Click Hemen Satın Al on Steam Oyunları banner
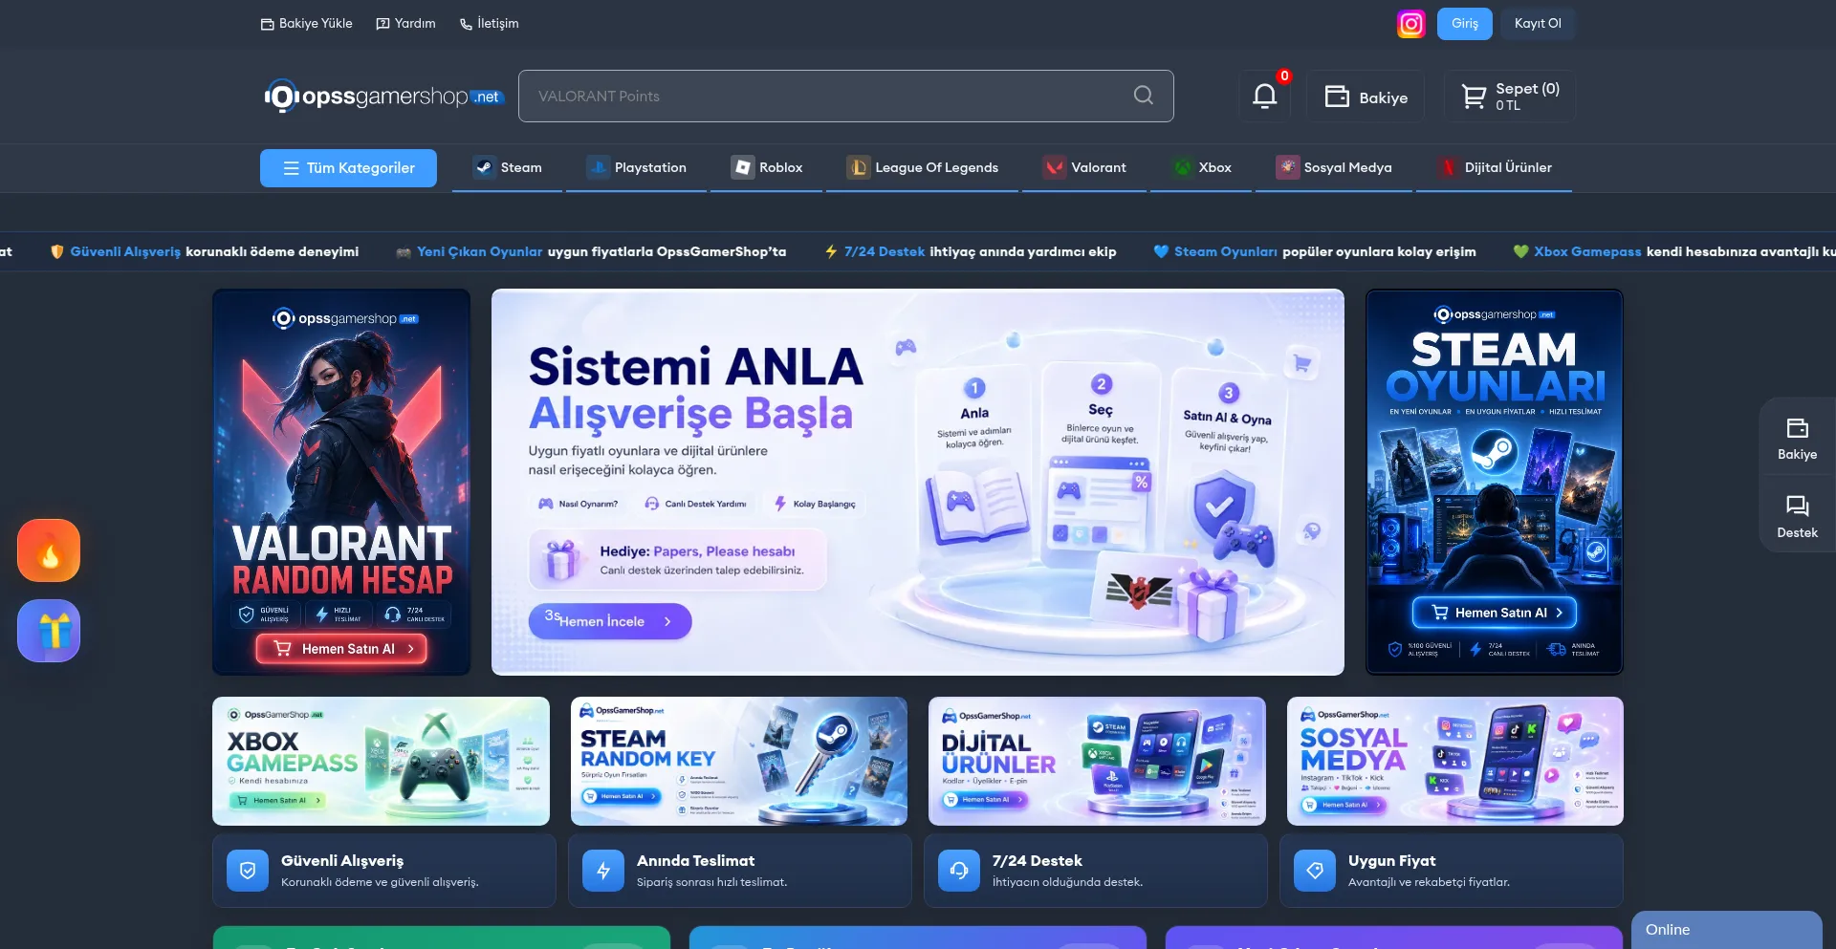 1494,613
